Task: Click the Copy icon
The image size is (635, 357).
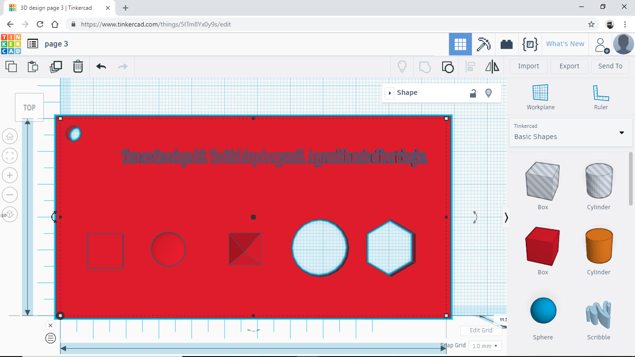Action: tap(11, 66)
